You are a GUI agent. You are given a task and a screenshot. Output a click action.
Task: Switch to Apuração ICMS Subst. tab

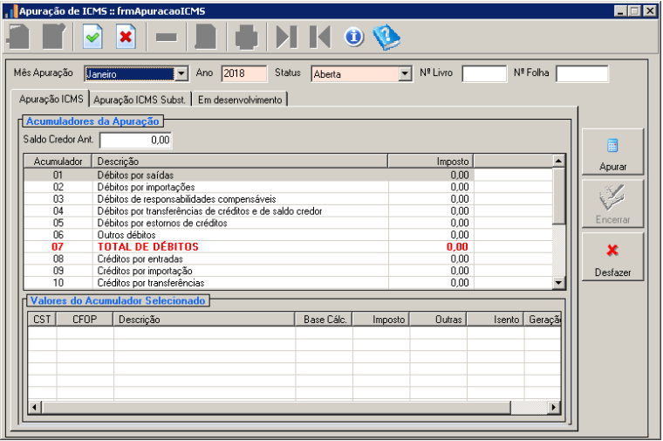pyautogui.click(x=140, y=100)
